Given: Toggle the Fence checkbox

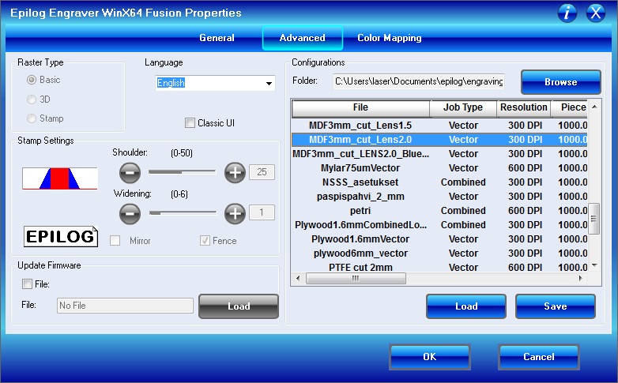Looking at the screenshot, I should [205, 241].
